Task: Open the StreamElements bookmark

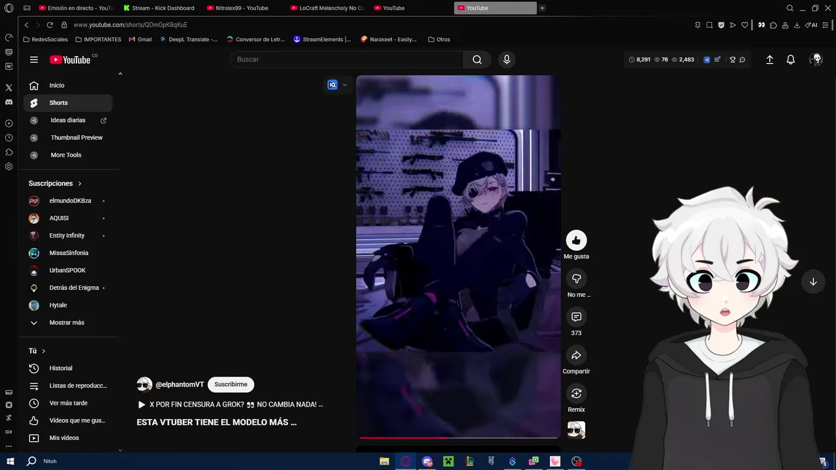Action: (322, 39)
